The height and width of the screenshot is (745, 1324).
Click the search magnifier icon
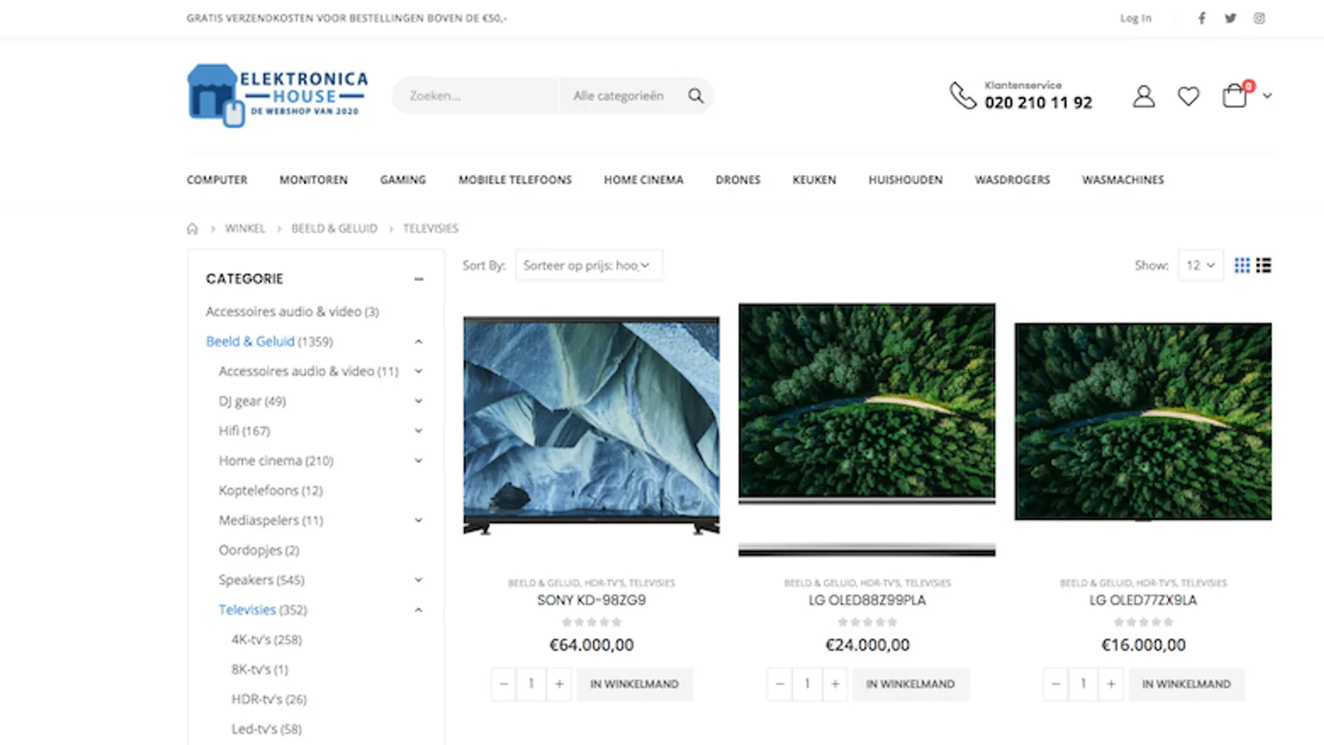pyautogui.click(x=696, y=96)
